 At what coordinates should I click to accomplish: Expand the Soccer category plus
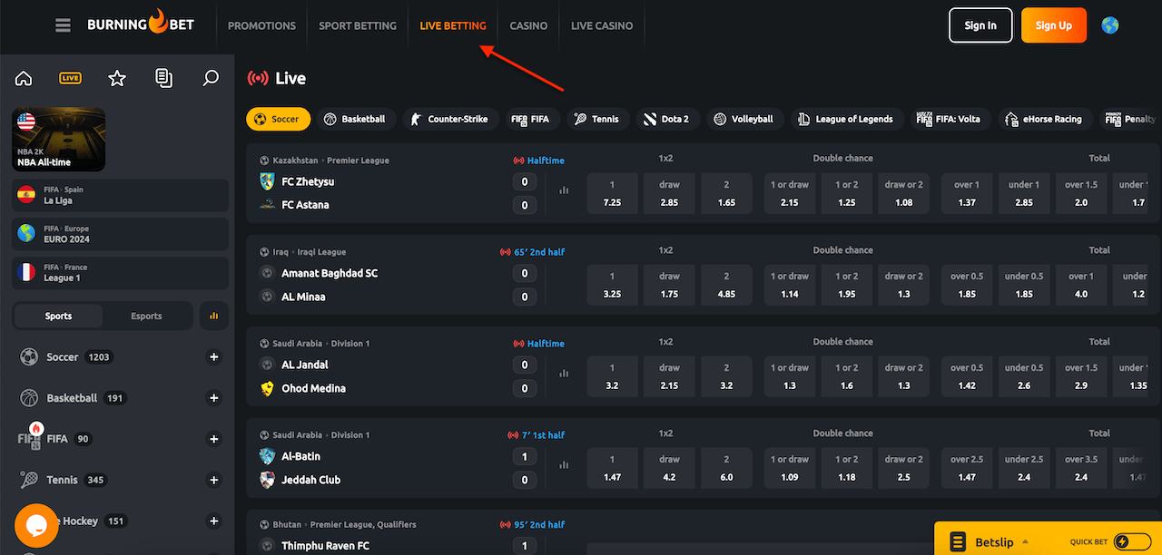[214, 357]
